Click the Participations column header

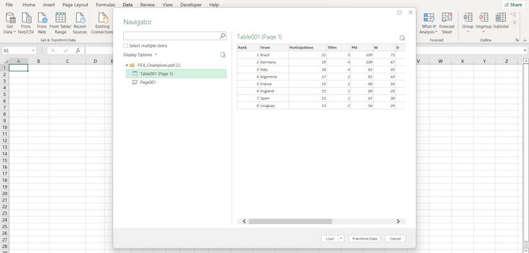click(x=308, y=47)
